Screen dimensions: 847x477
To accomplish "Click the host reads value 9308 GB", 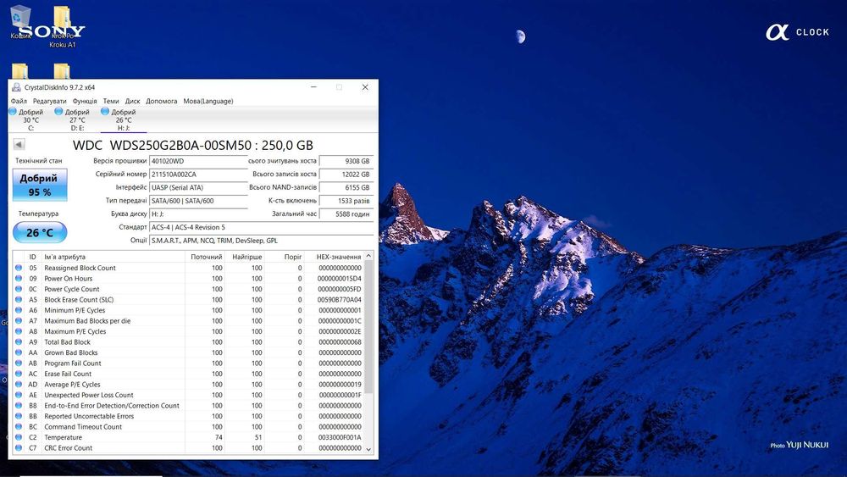I will (x=346, y=161).
